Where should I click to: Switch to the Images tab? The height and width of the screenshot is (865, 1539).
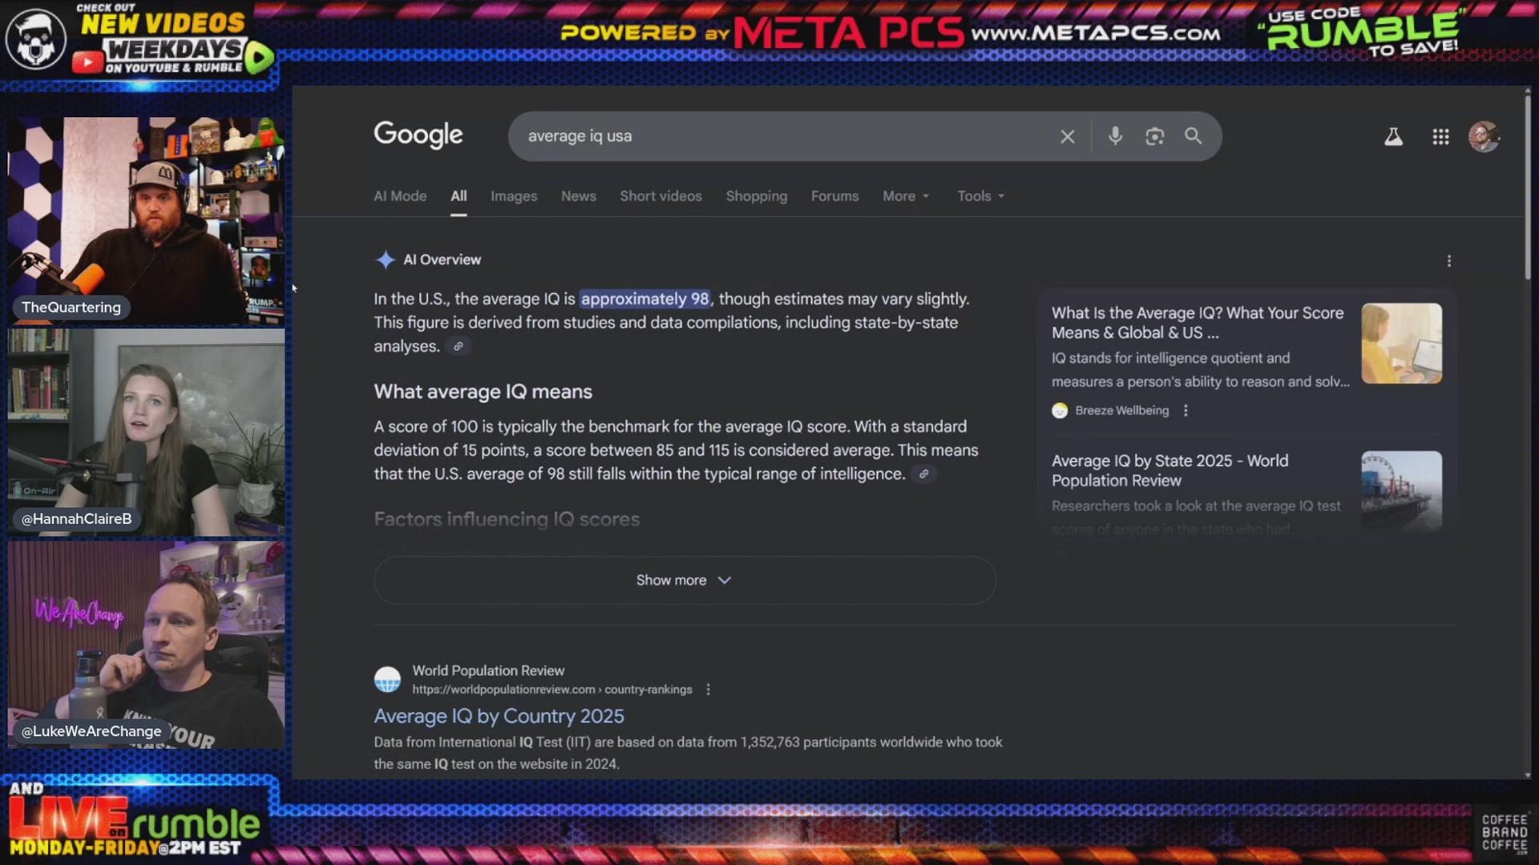click(x=513, y=196)
